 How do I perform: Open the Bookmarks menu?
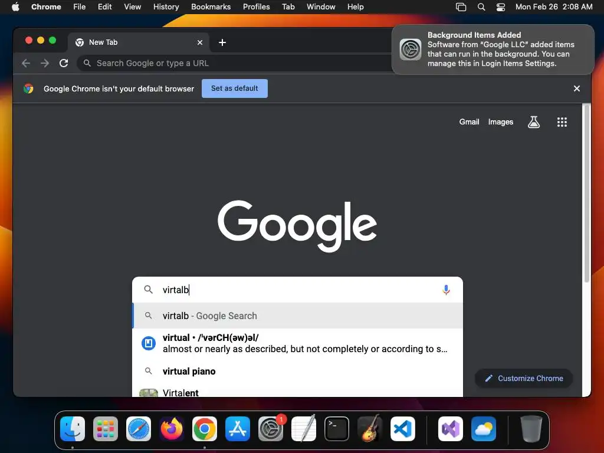point(211,7)
